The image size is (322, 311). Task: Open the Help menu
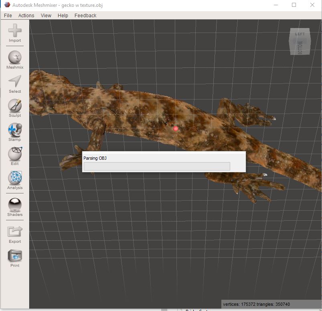coord(63,15)
